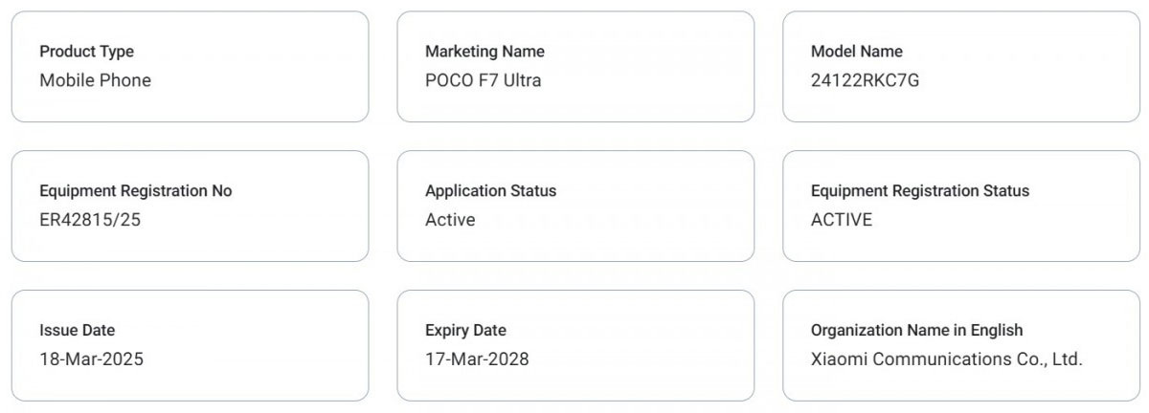Select registration number ER42815/25

click(x=90, y=220)
